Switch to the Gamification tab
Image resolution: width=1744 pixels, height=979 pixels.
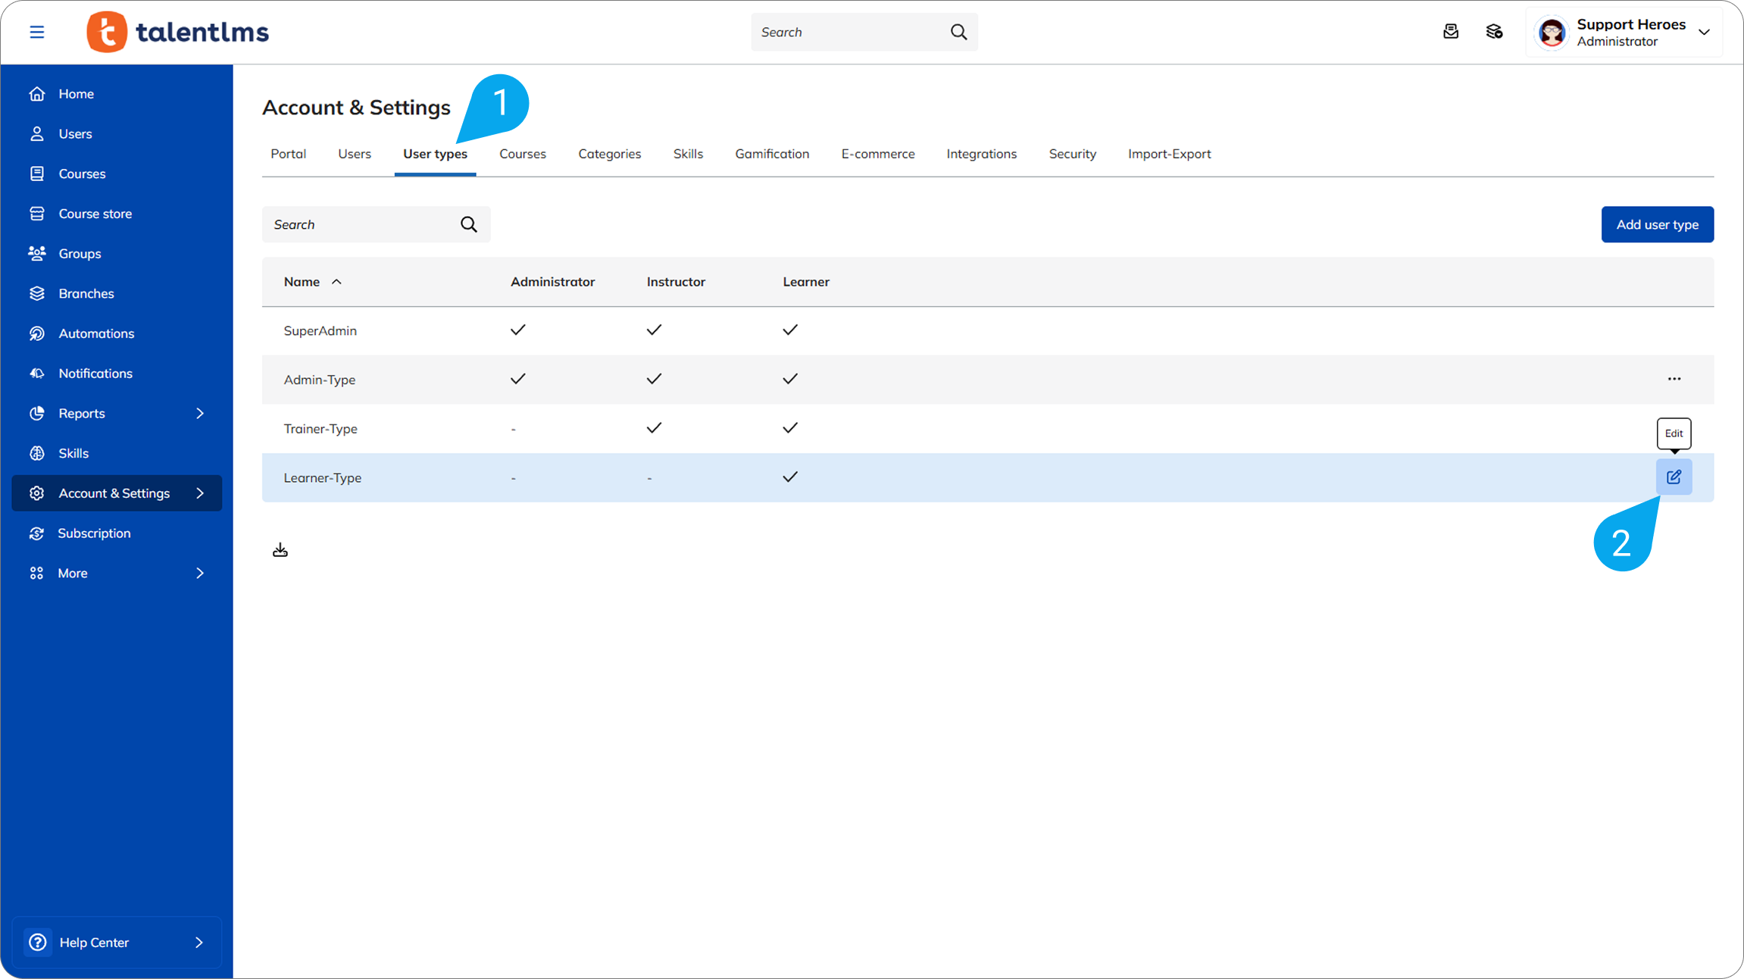coord(771,154)
